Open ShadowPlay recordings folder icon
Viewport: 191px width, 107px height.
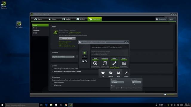tap(83, 61)
